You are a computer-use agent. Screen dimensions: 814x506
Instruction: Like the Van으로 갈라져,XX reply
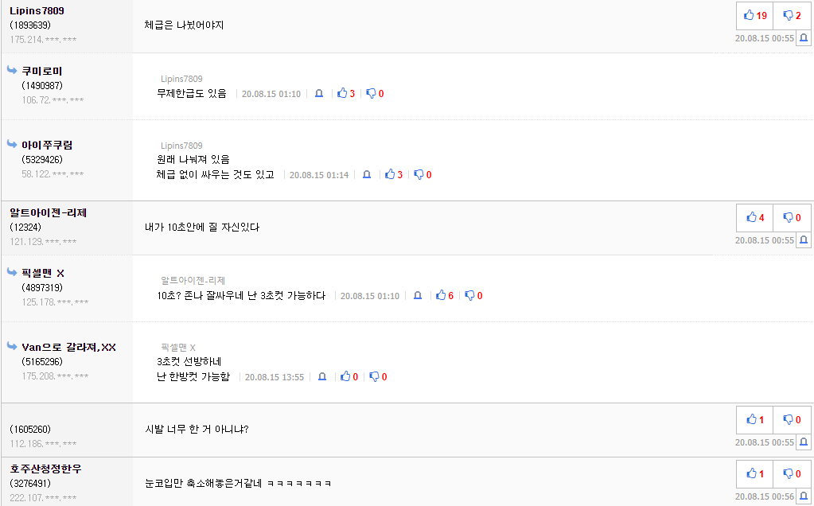[x=349, y=377]
